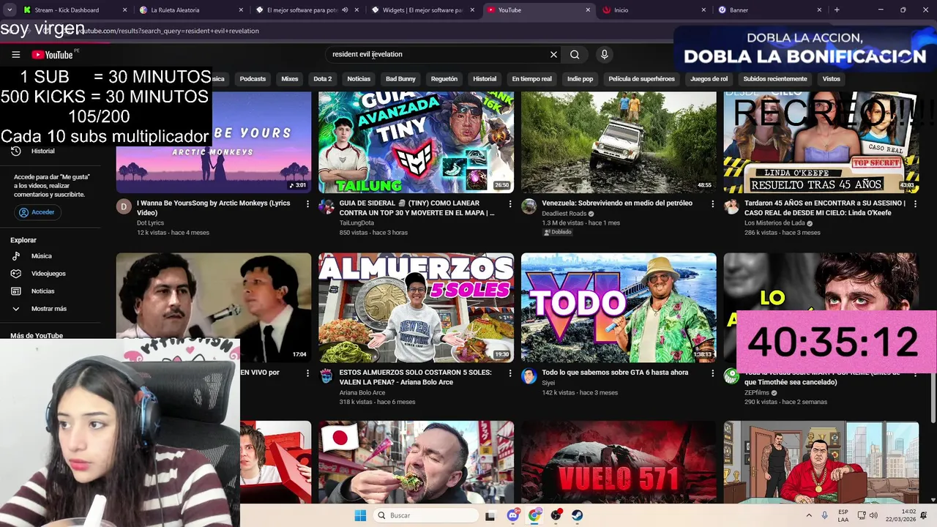Open Task View on the taskbar
Screen dimensions: 937x527
pyautogui.click(x=490, y=515)
